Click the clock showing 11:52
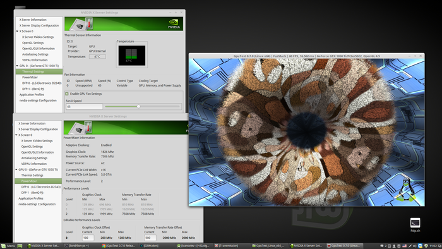442x249 pixels. pos(433,246)
